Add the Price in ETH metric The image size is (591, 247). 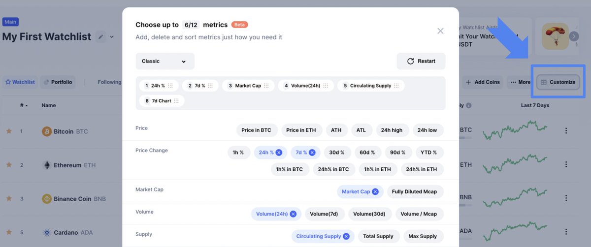pos(301,130)
